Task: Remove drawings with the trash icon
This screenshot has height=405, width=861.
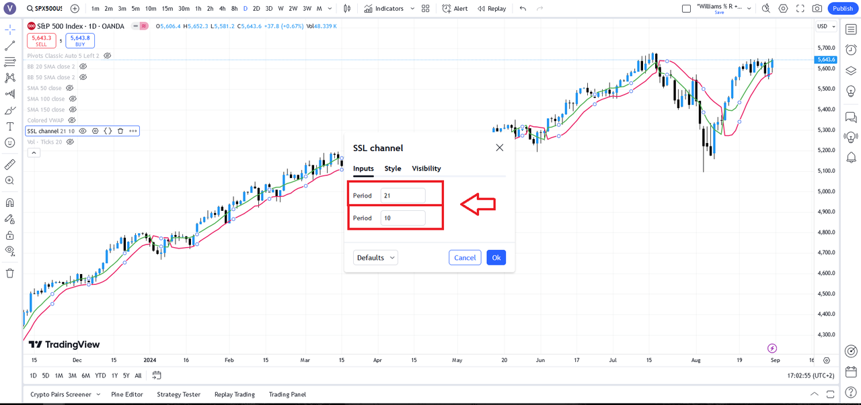Action: click(x=10, y=273)
